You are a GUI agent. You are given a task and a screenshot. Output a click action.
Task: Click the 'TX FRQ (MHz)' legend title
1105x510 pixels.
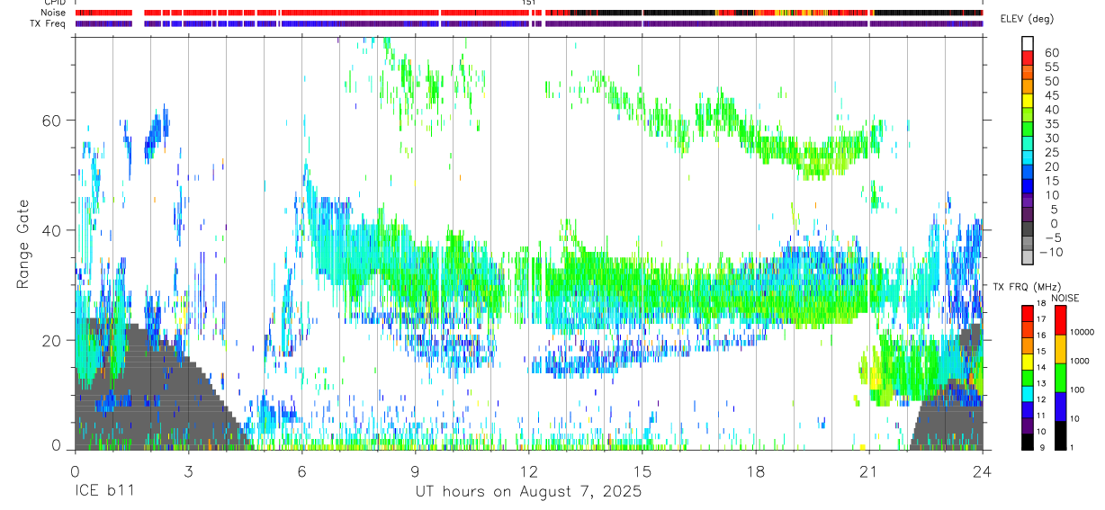click(1027, 286)
